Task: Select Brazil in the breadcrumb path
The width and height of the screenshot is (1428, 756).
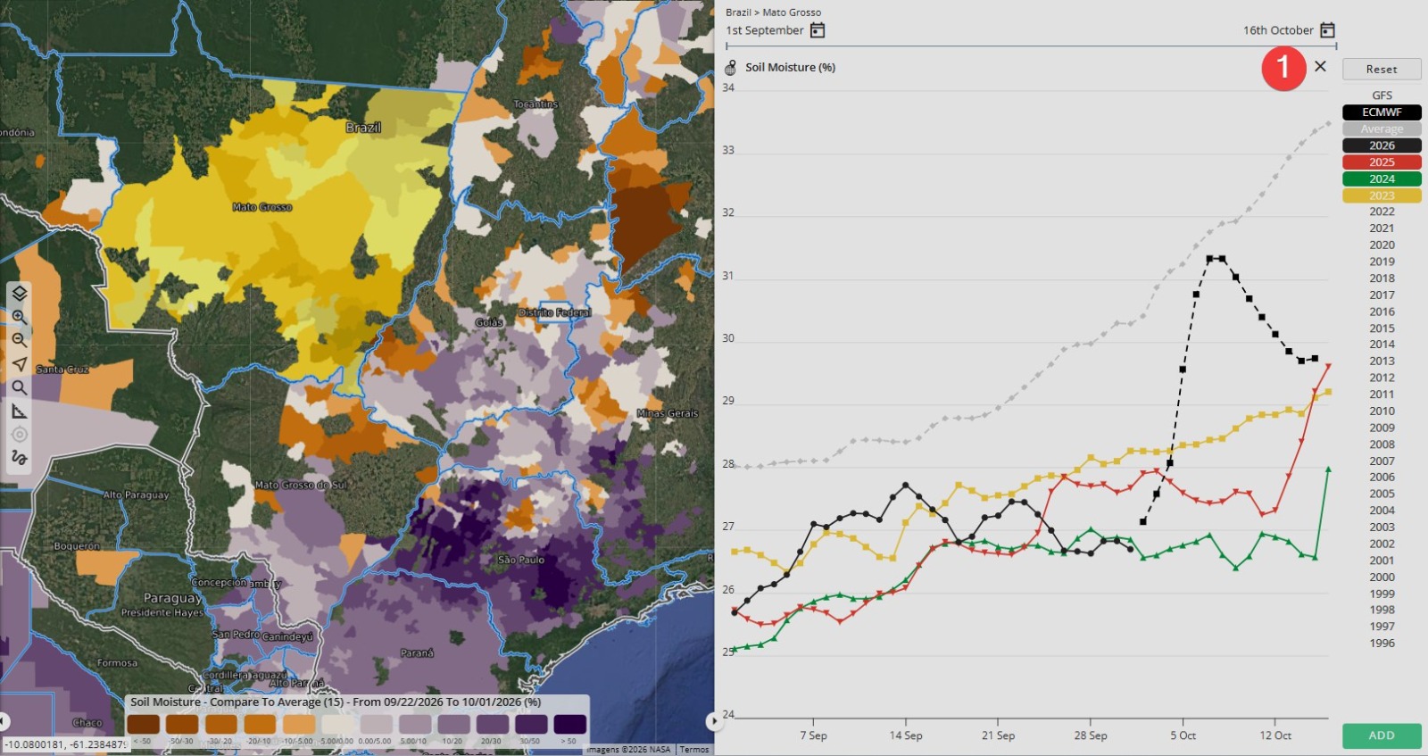Action: click(x=738, y=12)
